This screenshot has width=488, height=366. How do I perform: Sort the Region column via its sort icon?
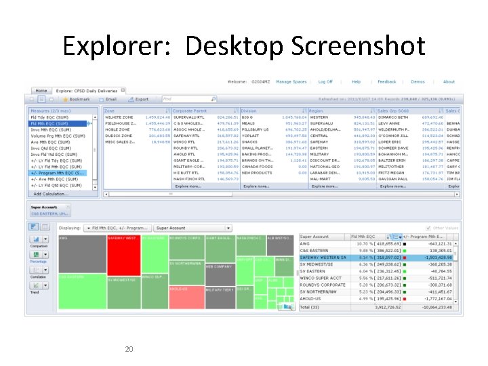373,110
